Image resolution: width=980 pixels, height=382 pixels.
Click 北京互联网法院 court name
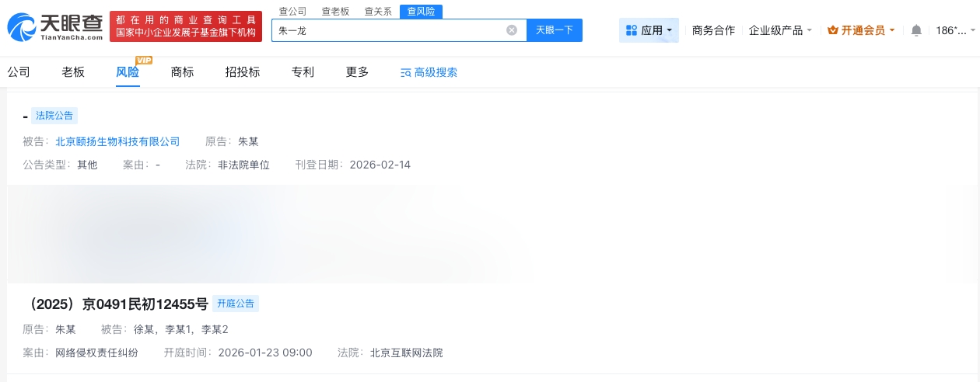[x=407, y=352]
